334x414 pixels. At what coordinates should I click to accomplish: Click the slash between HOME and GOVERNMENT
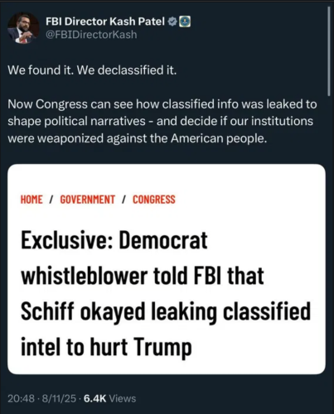51,200
